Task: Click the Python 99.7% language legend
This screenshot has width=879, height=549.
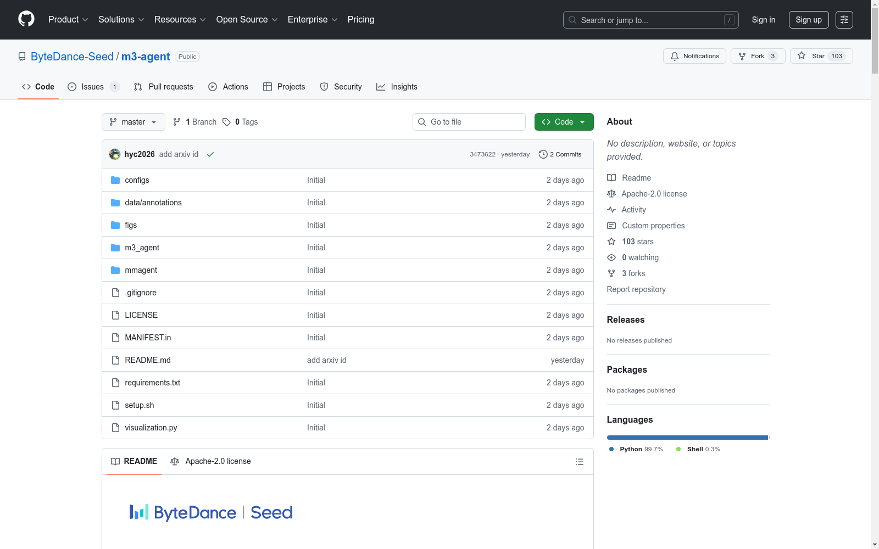Action: tap(636, 449)
